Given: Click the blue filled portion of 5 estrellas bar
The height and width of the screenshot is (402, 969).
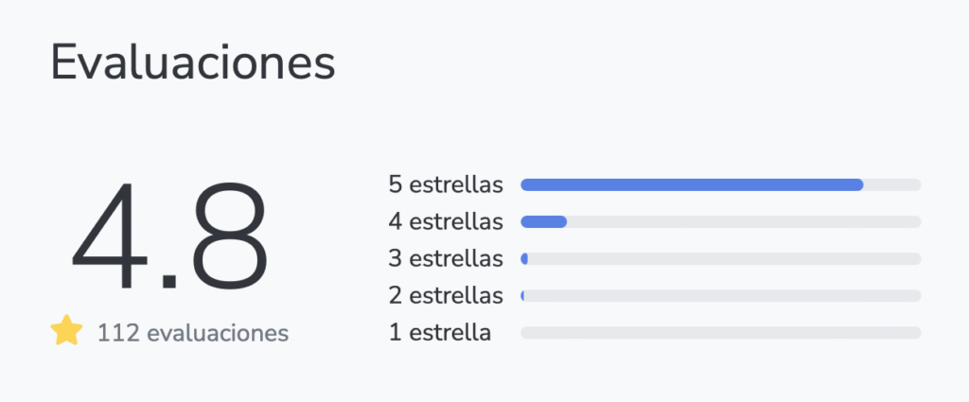Looking at the screenshot, I should click(x=691, y=184).
